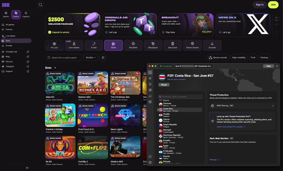Click the VPN Help button
Image resolution: width=283 pixels, height=171 pixels.
pyautogui.click(x=268, y=66)
